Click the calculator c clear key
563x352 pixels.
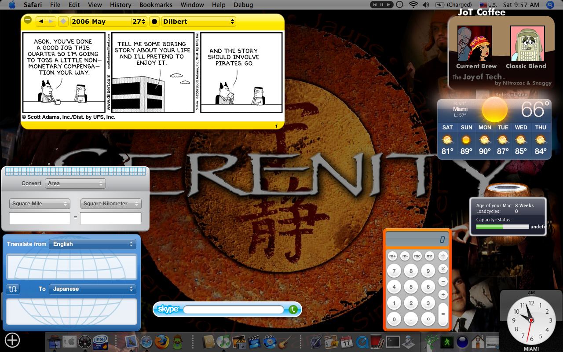(428, 319)
